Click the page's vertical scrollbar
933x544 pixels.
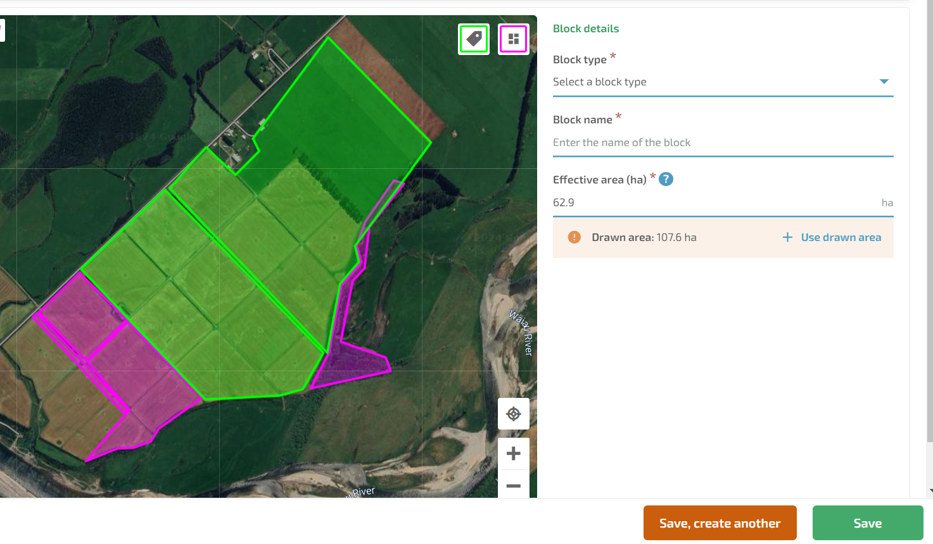click(x=929, y=253)
